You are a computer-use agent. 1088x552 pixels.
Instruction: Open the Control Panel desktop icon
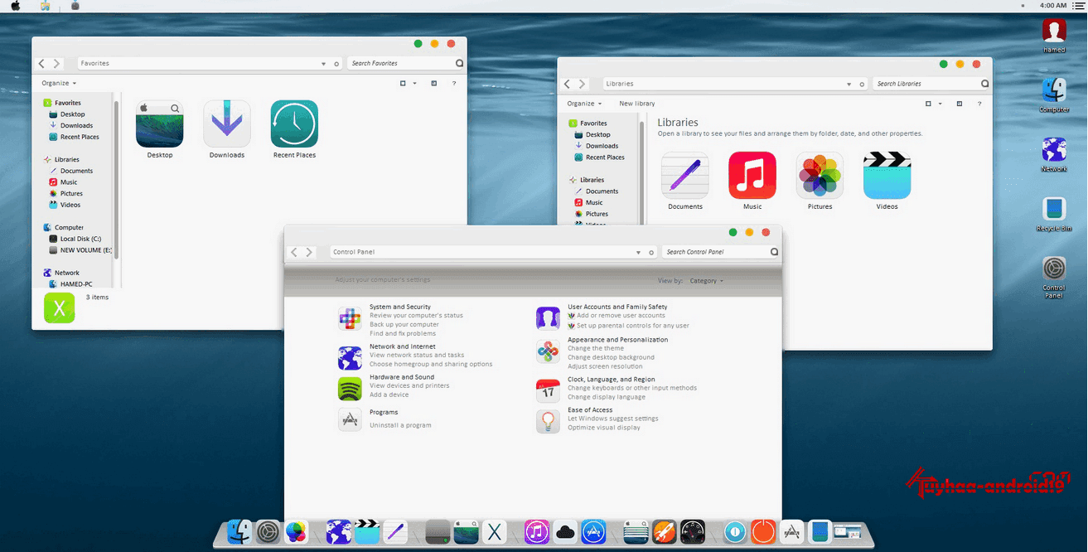click(x=1054, y=269)
